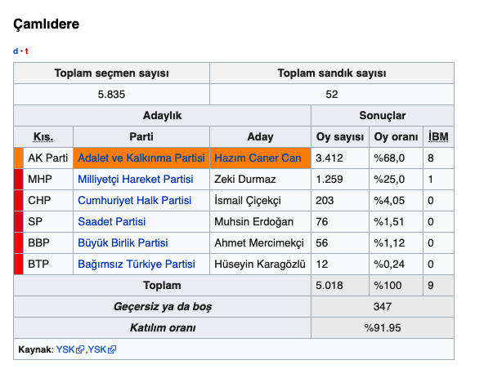Click the 'BBP' abbreviation cell

(38, 242)
